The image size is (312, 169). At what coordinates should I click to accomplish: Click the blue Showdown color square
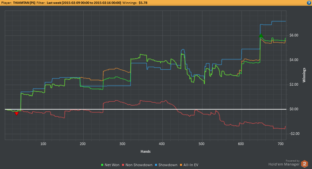tap(156, 165)
